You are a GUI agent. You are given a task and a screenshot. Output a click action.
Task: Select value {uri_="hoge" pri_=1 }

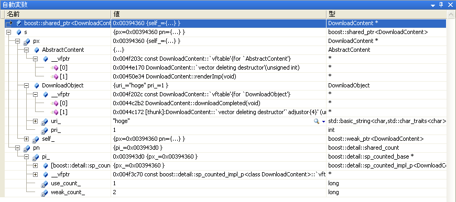pos(140,85)
